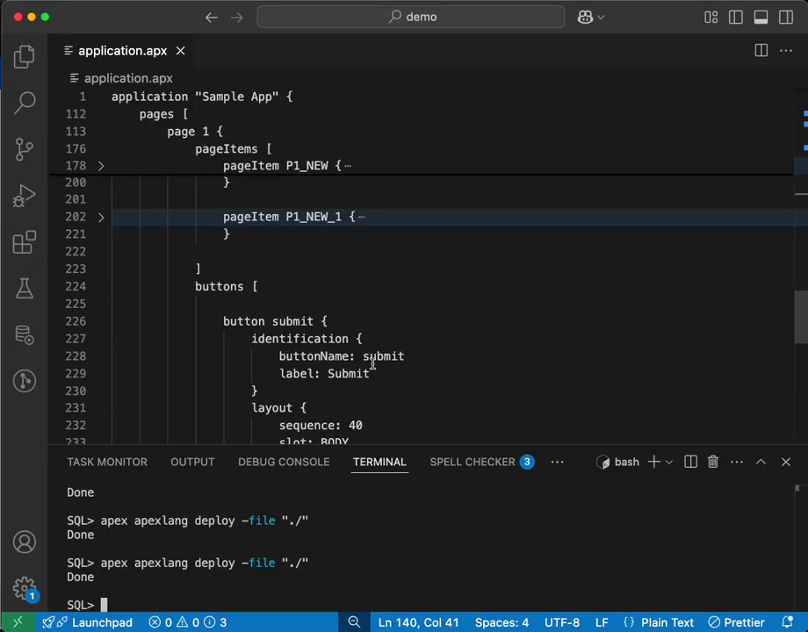The image size is (808, 632).
Task: Maximize the panel size chevron
Action: click(x=761, y=462)
